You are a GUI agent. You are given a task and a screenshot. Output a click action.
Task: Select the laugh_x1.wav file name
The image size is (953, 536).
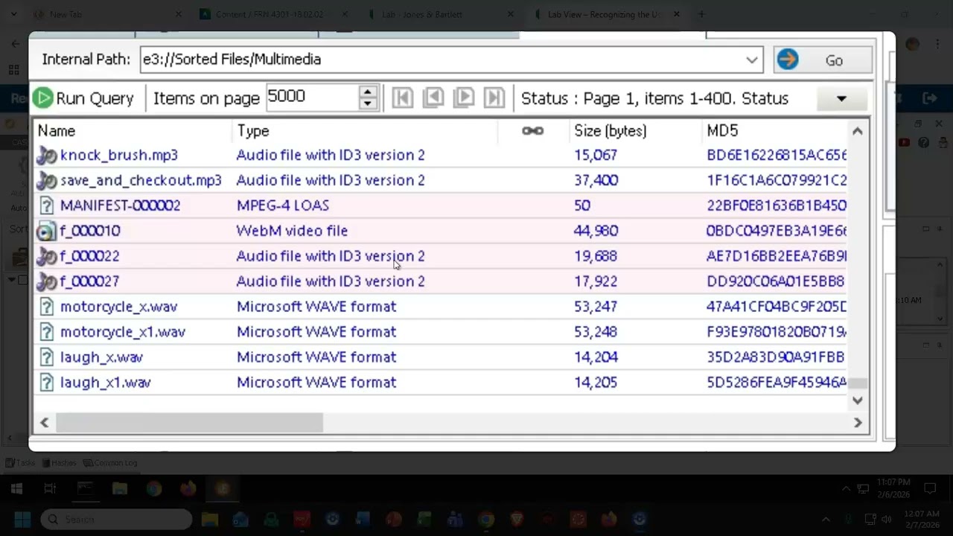click(106, 383)
